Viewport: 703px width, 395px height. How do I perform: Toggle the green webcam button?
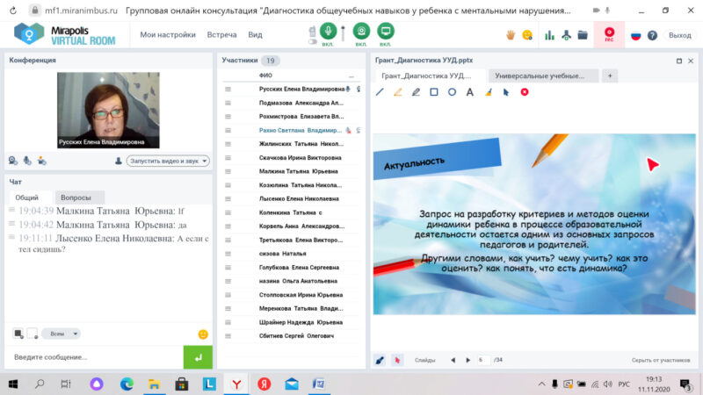[361, 31]
